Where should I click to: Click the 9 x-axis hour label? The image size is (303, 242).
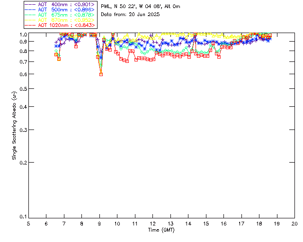click(x=99, y=224)
